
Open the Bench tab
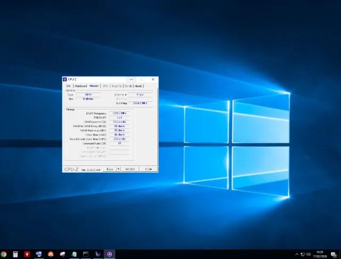pos(128,86)
